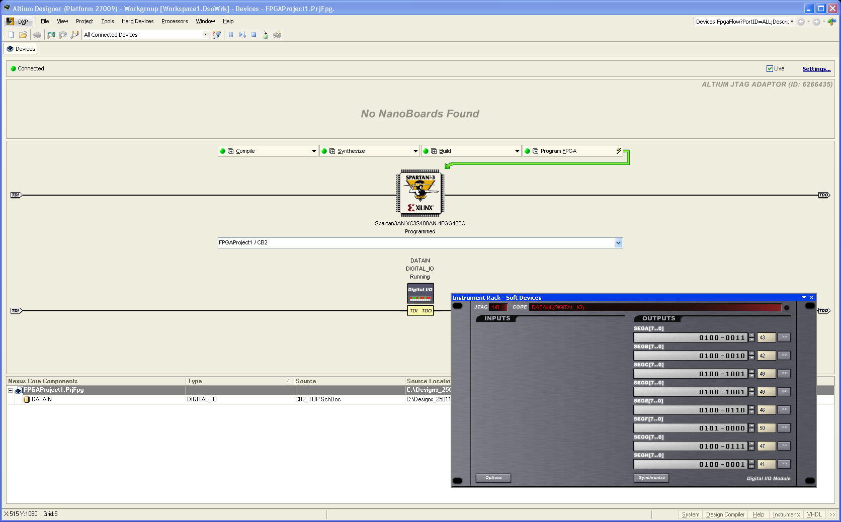Open the Settings link
The width and height of the screenshot is (841, 522).
click(x=816, y=69)
